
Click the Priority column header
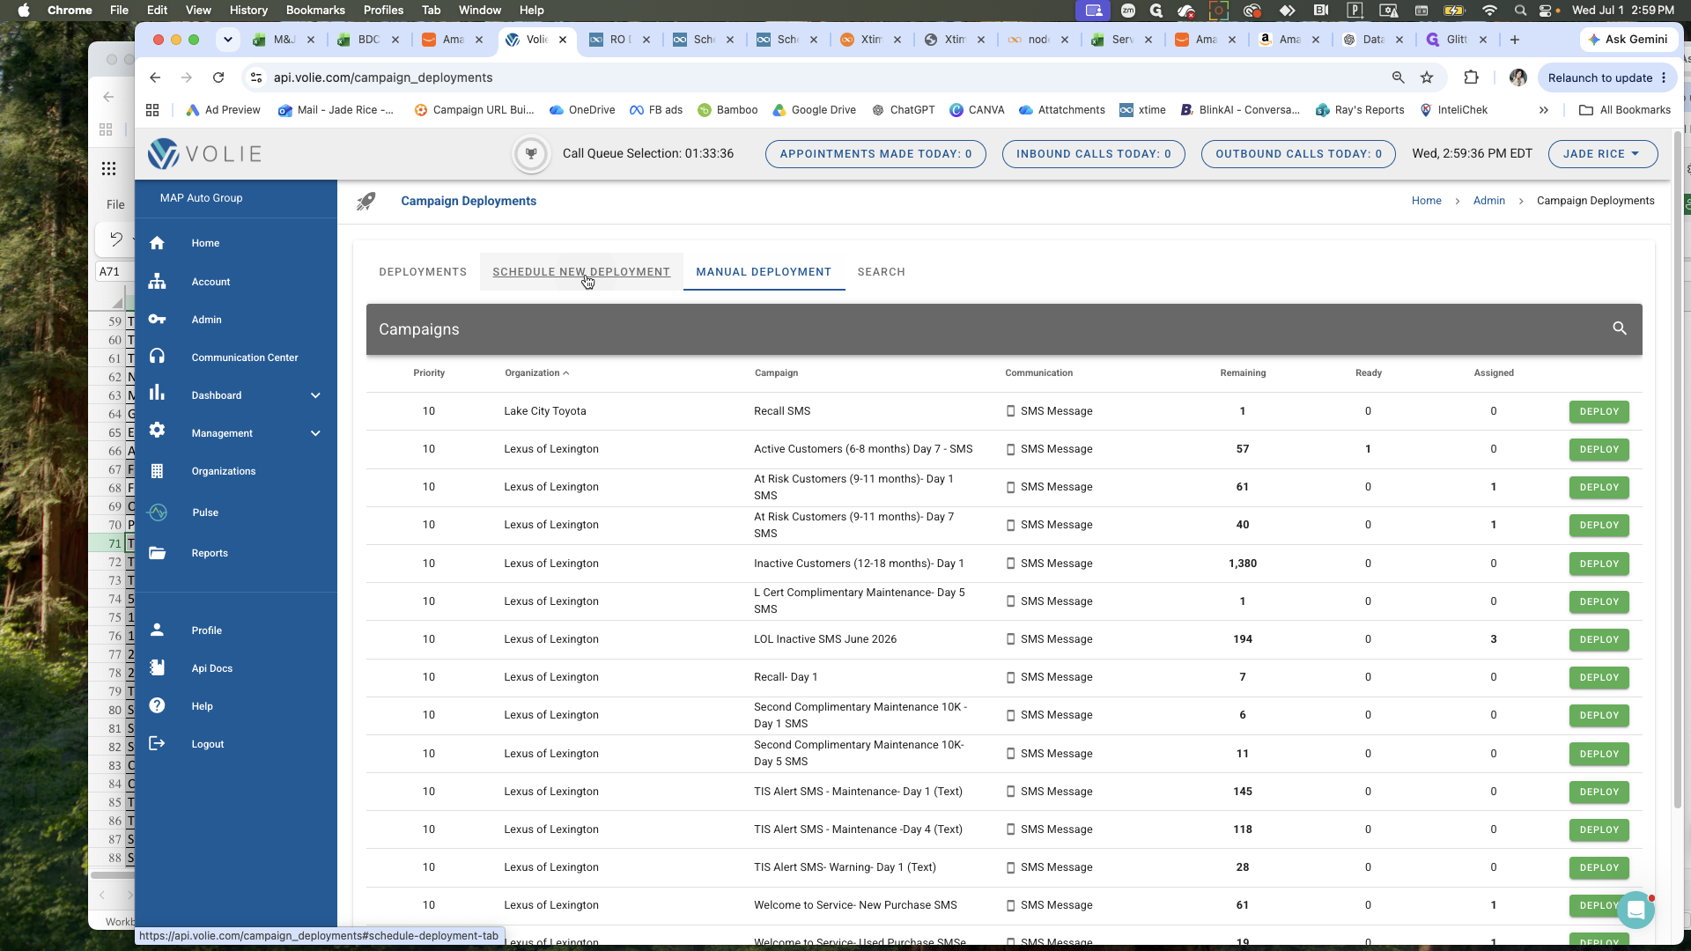[429, 373]
